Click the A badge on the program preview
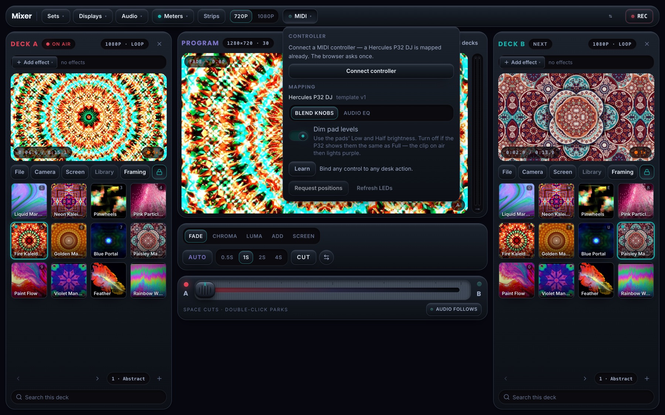The height and width of the screenshot is (415, 665). tap(458, 205)
